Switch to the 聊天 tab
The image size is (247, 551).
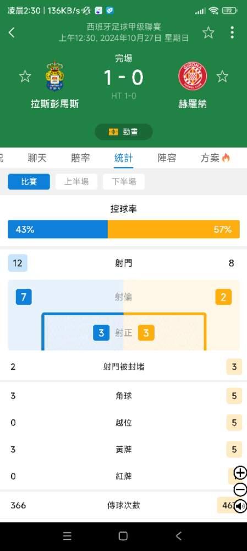click(x=37, y=158)
